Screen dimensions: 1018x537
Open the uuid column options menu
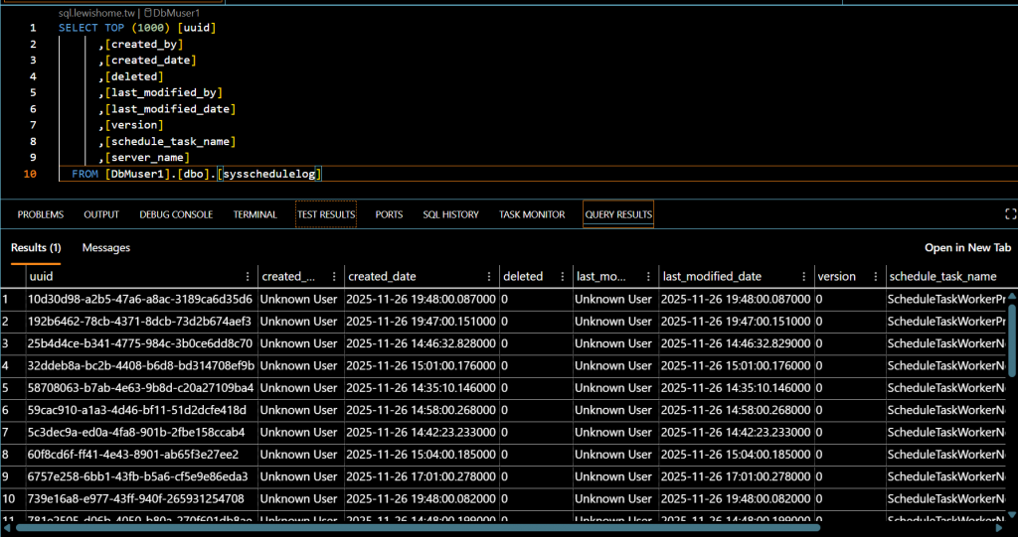coord(248,276)
